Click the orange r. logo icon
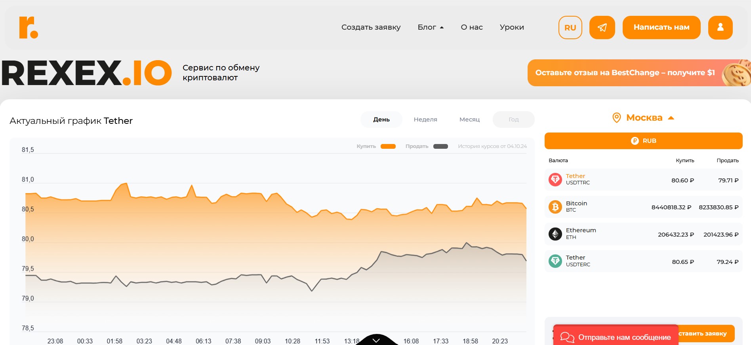The height and width of the screenshot is (345, 751). pyautogui.click(x=29, y=28)
